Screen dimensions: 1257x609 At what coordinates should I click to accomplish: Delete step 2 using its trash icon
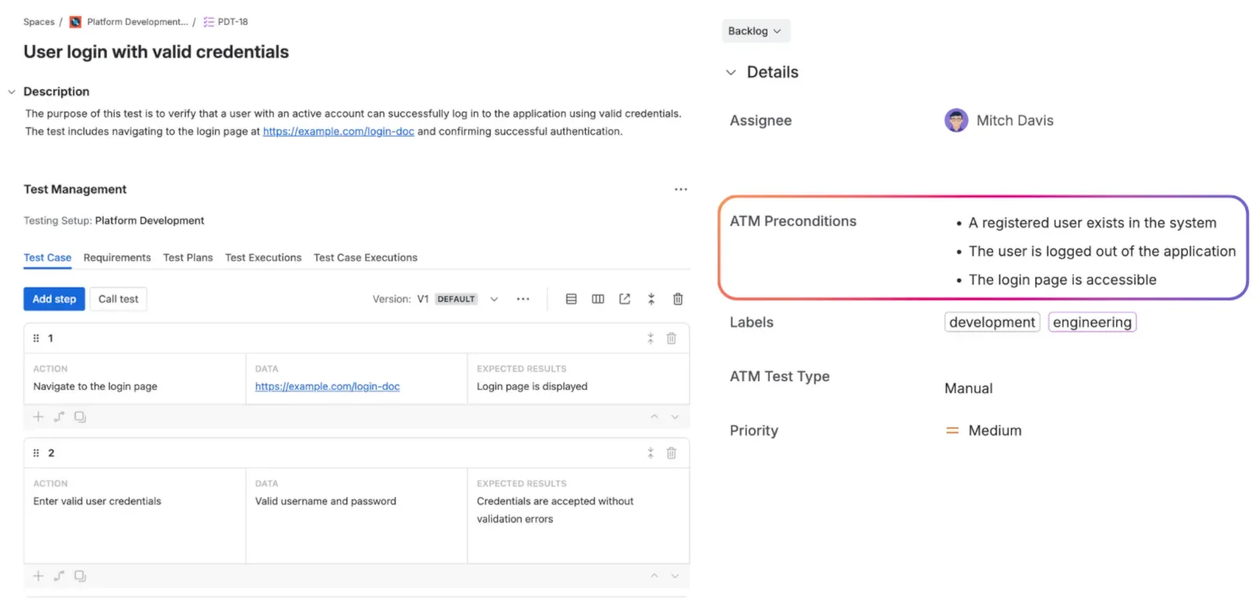[671, 453]
